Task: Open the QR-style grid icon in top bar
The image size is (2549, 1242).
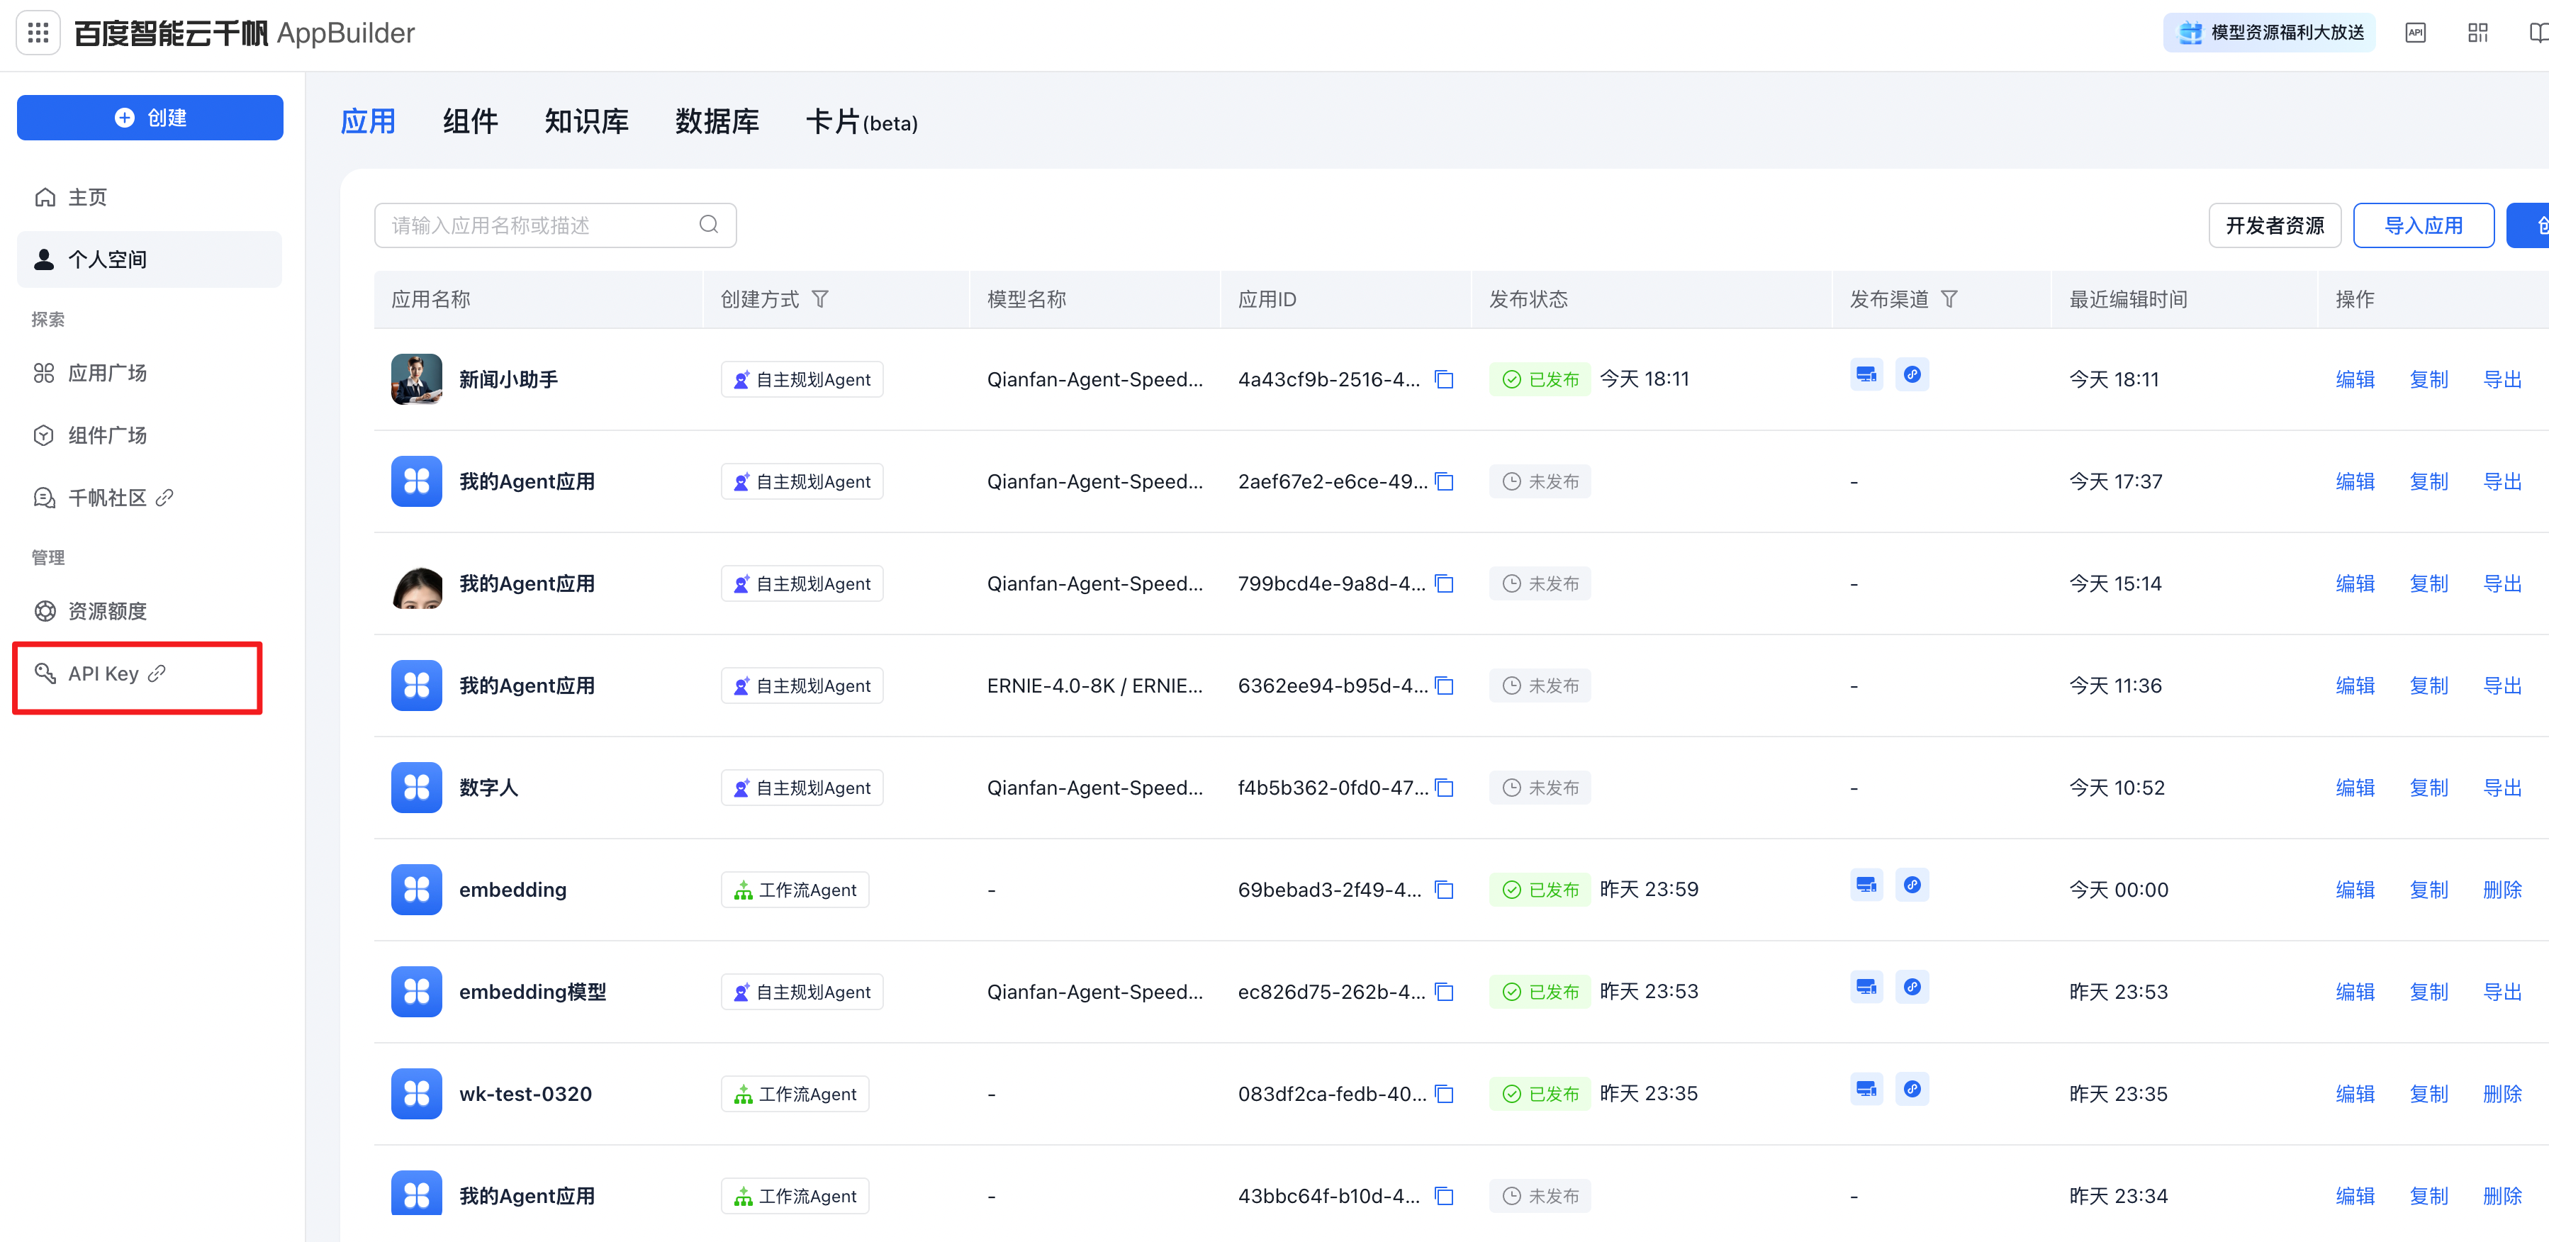Action: pyautogui.click(x=2477, y=33)
